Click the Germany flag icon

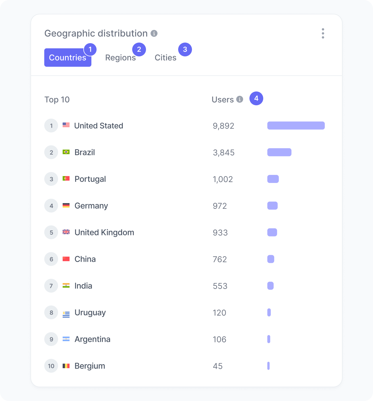coord(66,205)
